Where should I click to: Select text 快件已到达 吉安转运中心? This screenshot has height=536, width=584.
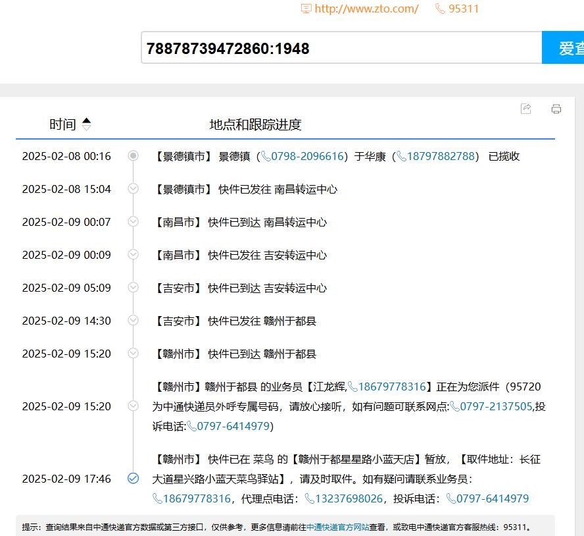[x=268, y=288]
